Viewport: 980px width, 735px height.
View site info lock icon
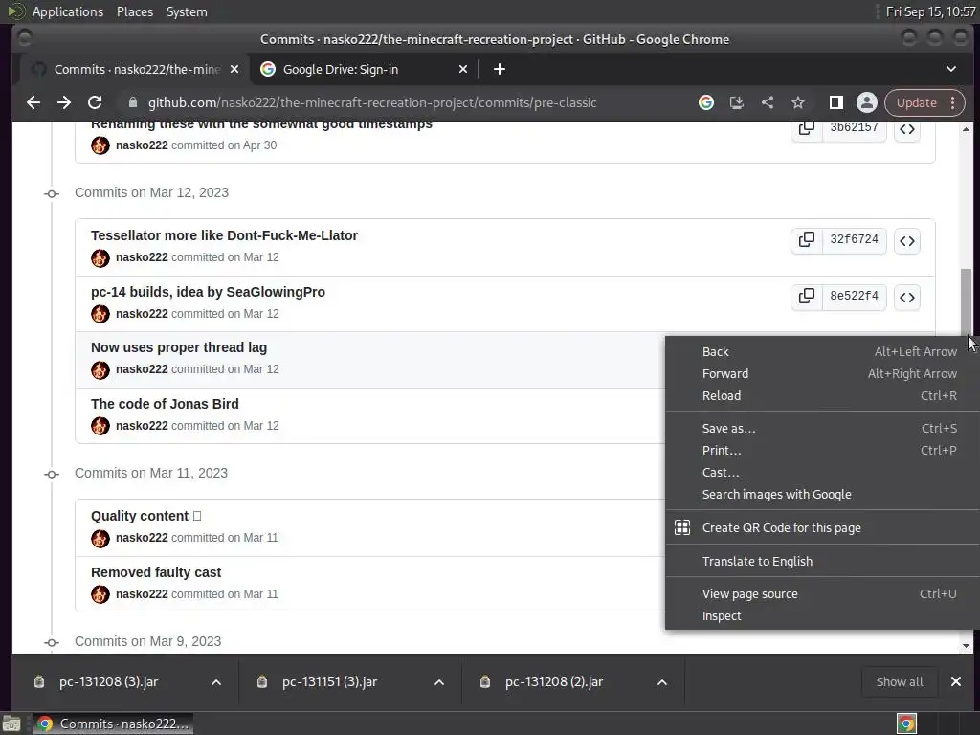[x=132, y=102]
